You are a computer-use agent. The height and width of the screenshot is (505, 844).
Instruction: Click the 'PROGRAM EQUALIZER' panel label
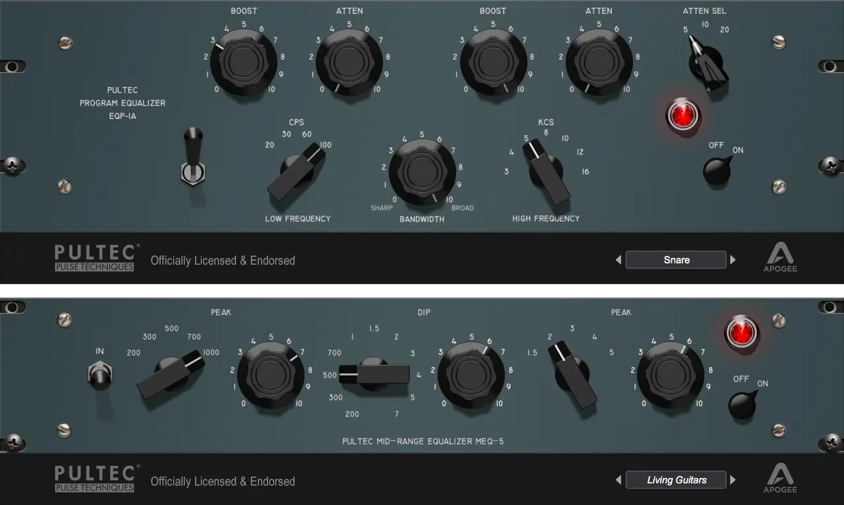(x=123, y=103)
